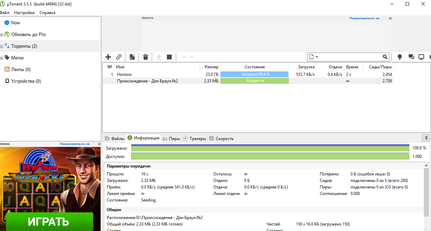
Task: Add torrent from URL link icon
Action: pos(118,57)
